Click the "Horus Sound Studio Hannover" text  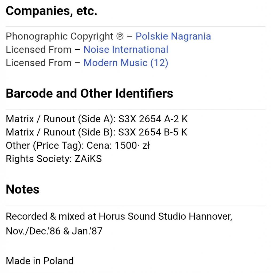165,216
